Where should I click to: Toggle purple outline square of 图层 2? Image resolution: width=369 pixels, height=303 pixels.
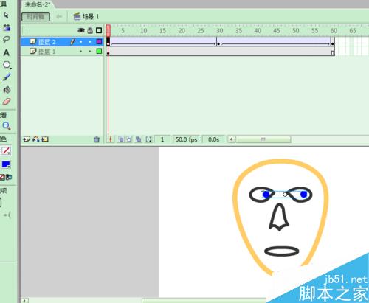[x=99, y=42]
